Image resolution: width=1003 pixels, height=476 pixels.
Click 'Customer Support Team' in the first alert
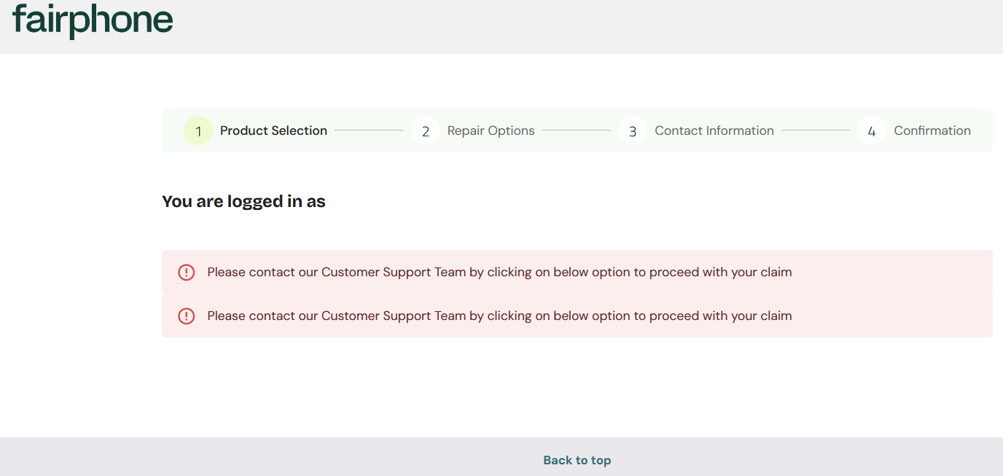click(x=393, y=273)
